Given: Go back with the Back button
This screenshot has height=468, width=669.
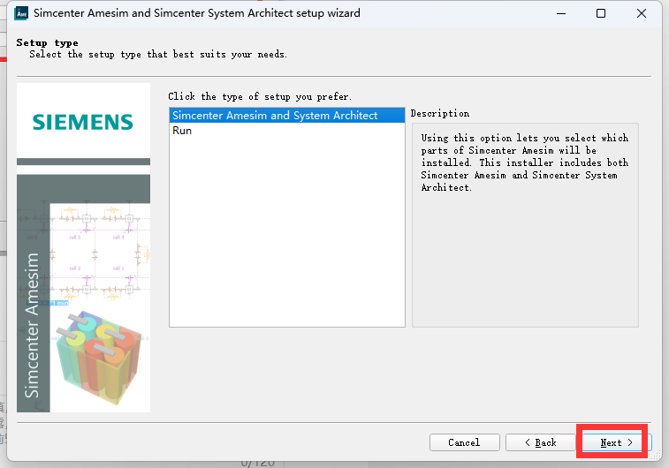Looking at the screenshot, I should point(540,442).
